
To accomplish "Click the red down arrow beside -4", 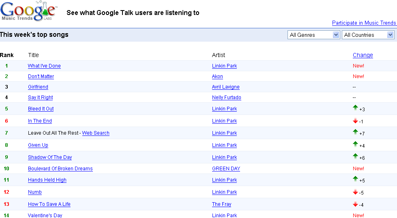I will 356,204.
